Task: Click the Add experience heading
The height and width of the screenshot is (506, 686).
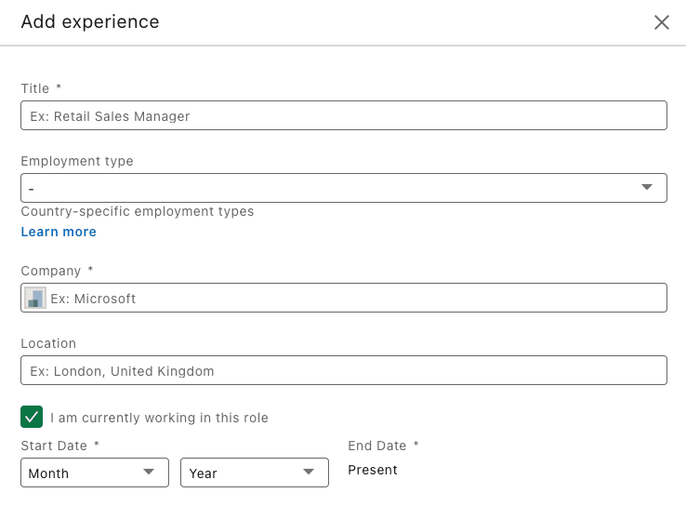Action: (x=90, y=22)
